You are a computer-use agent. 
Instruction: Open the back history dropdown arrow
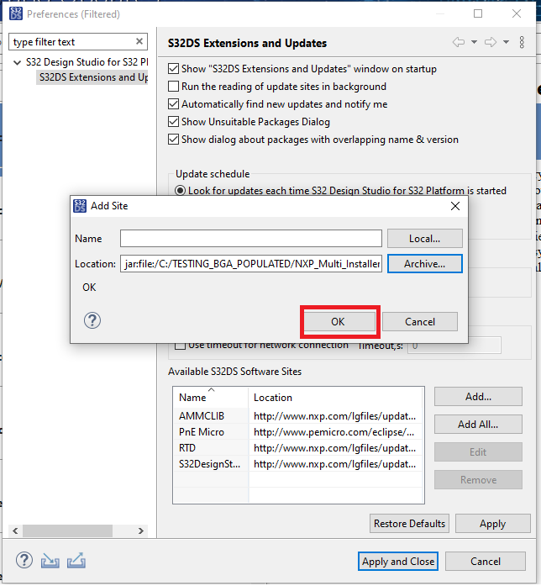(474, 42)
